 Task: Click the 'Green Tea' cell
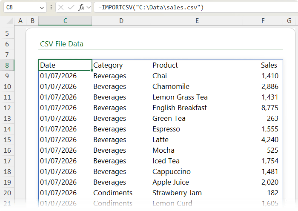(x=197, y=118)
